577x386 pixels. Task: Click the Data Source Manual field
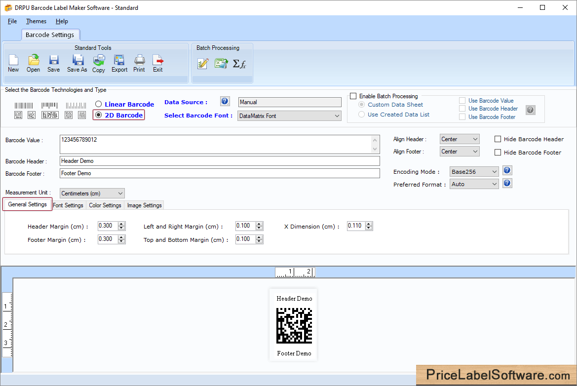point(290,102)
